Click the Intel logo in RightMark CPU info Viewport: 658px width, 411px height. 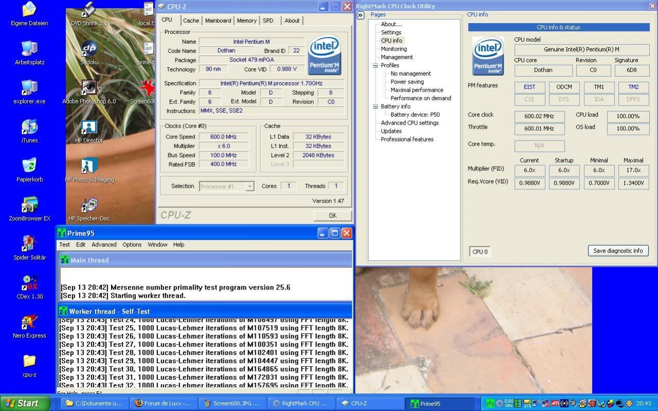pos(488,56)
